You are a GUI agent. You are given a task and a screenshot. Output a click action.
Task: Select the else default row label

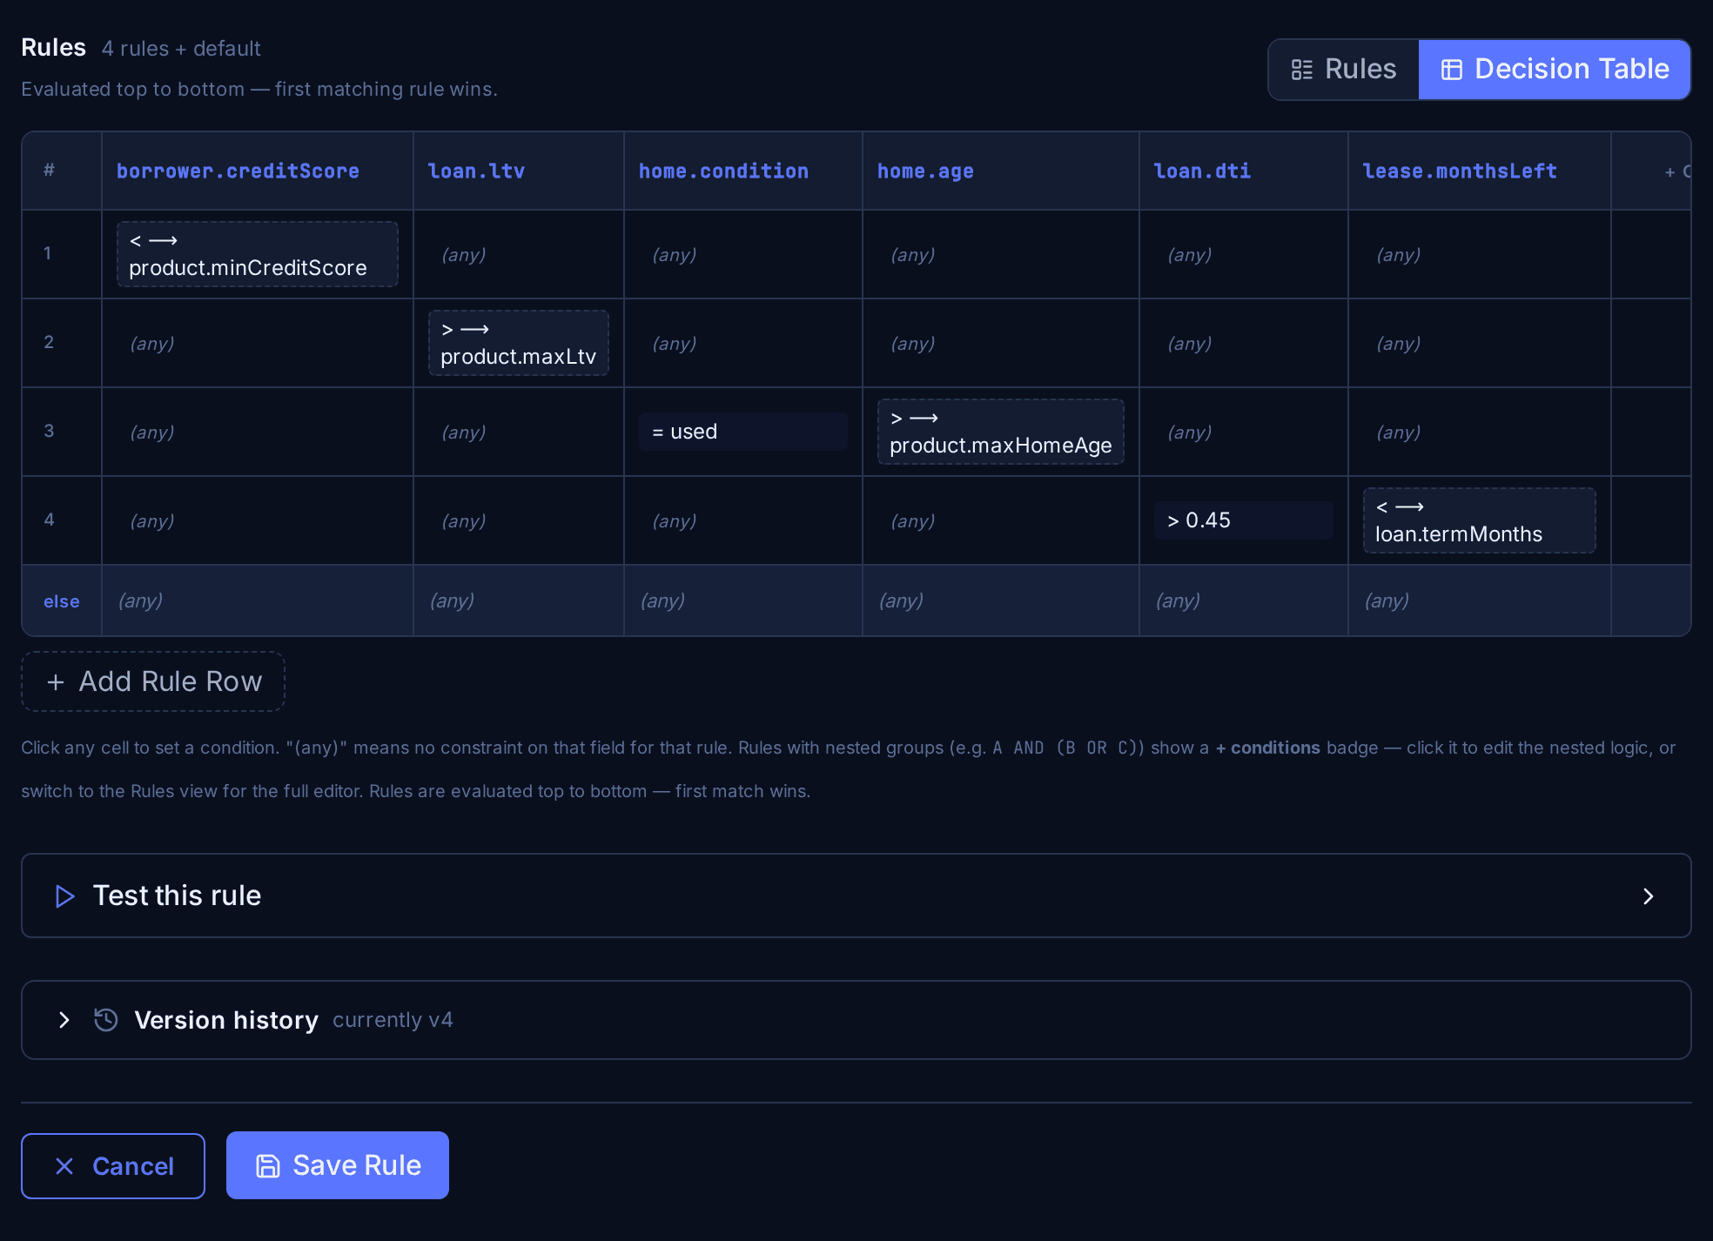point(62,601)
